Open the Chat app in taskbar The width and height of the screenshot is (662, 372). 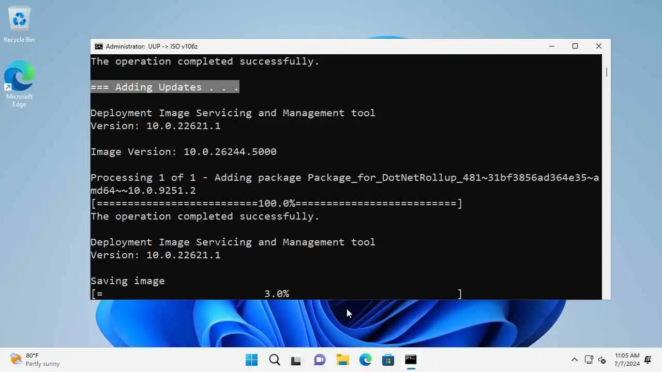[320, 360]
